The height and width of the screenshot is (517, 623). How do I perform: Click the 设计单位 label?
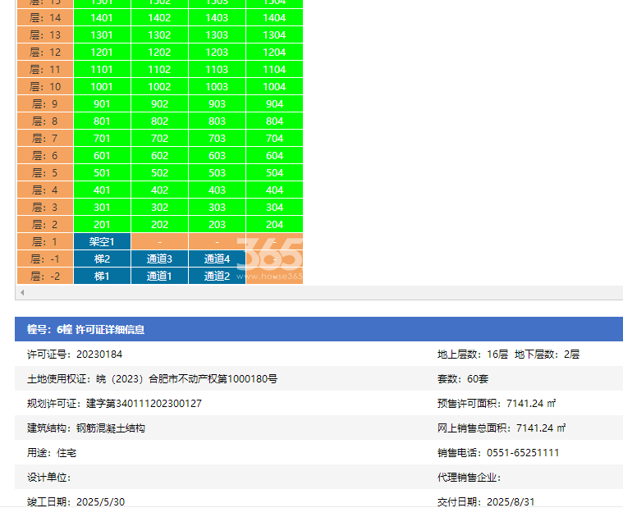pyautogui.click(x=49, y=478)
